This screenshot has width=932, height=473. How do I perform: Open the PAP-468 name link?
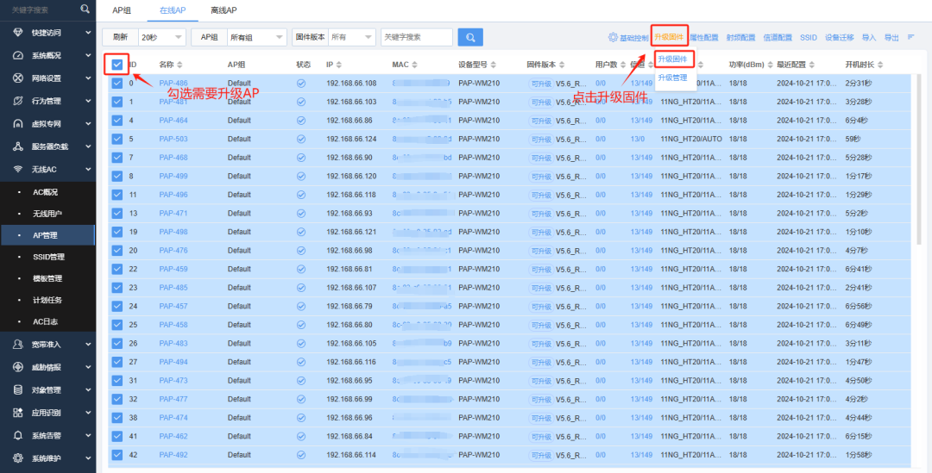pos(173,158)
